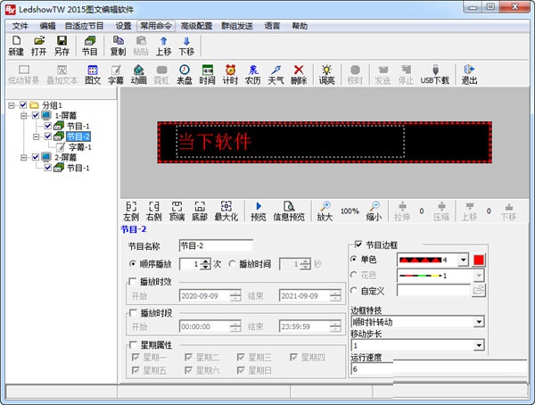Open the 单色 border style dropdown
Screen dimensions: 535x405
tap(463, 260)
